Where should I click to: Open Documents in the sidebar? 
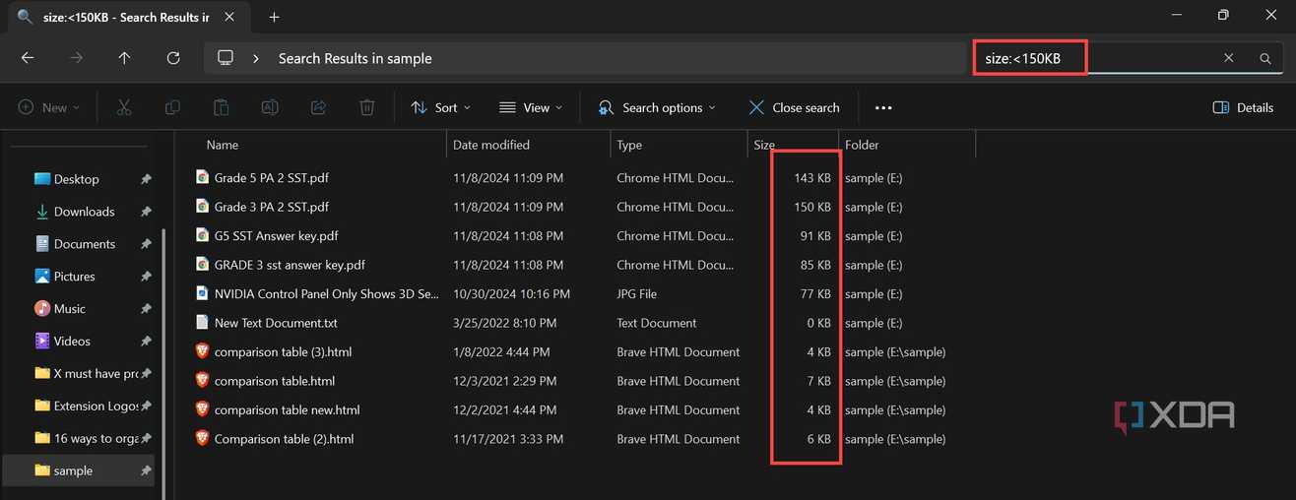click(85, 244)
